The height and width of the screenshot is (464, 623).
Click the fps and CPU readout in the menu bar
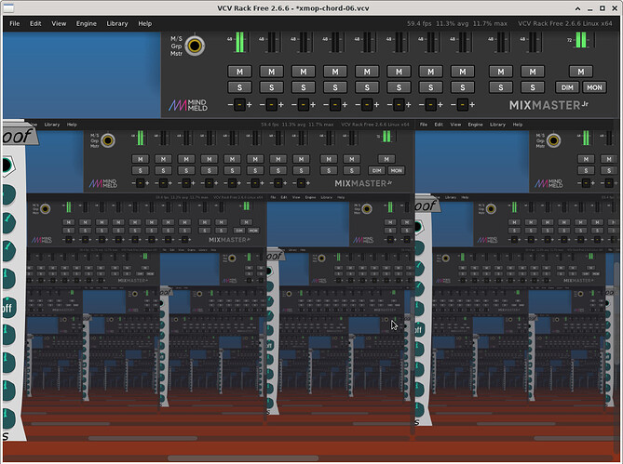pos(457,24)
